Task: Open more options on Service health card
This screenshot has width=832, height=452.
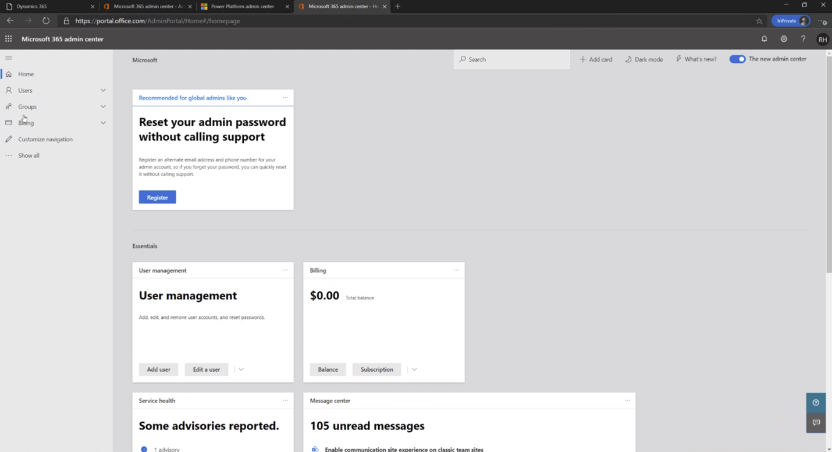Action: pos(285,400)
